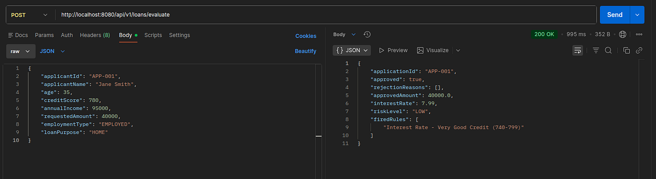The height and width of the screenshot is (179, 656).
Task: Open the Visualize response view
Action: coord(432,50)
